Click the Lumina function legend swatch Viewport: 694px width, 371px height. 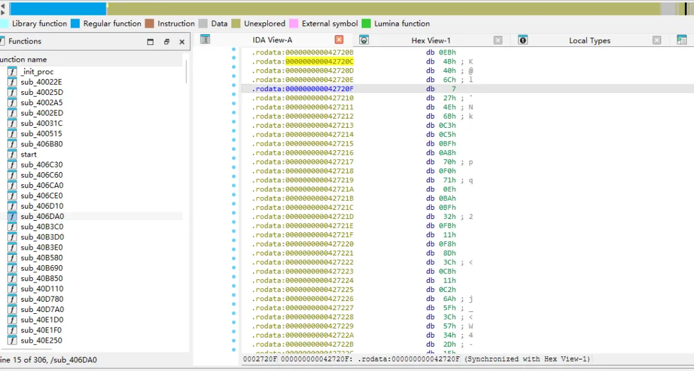point(366,24)
